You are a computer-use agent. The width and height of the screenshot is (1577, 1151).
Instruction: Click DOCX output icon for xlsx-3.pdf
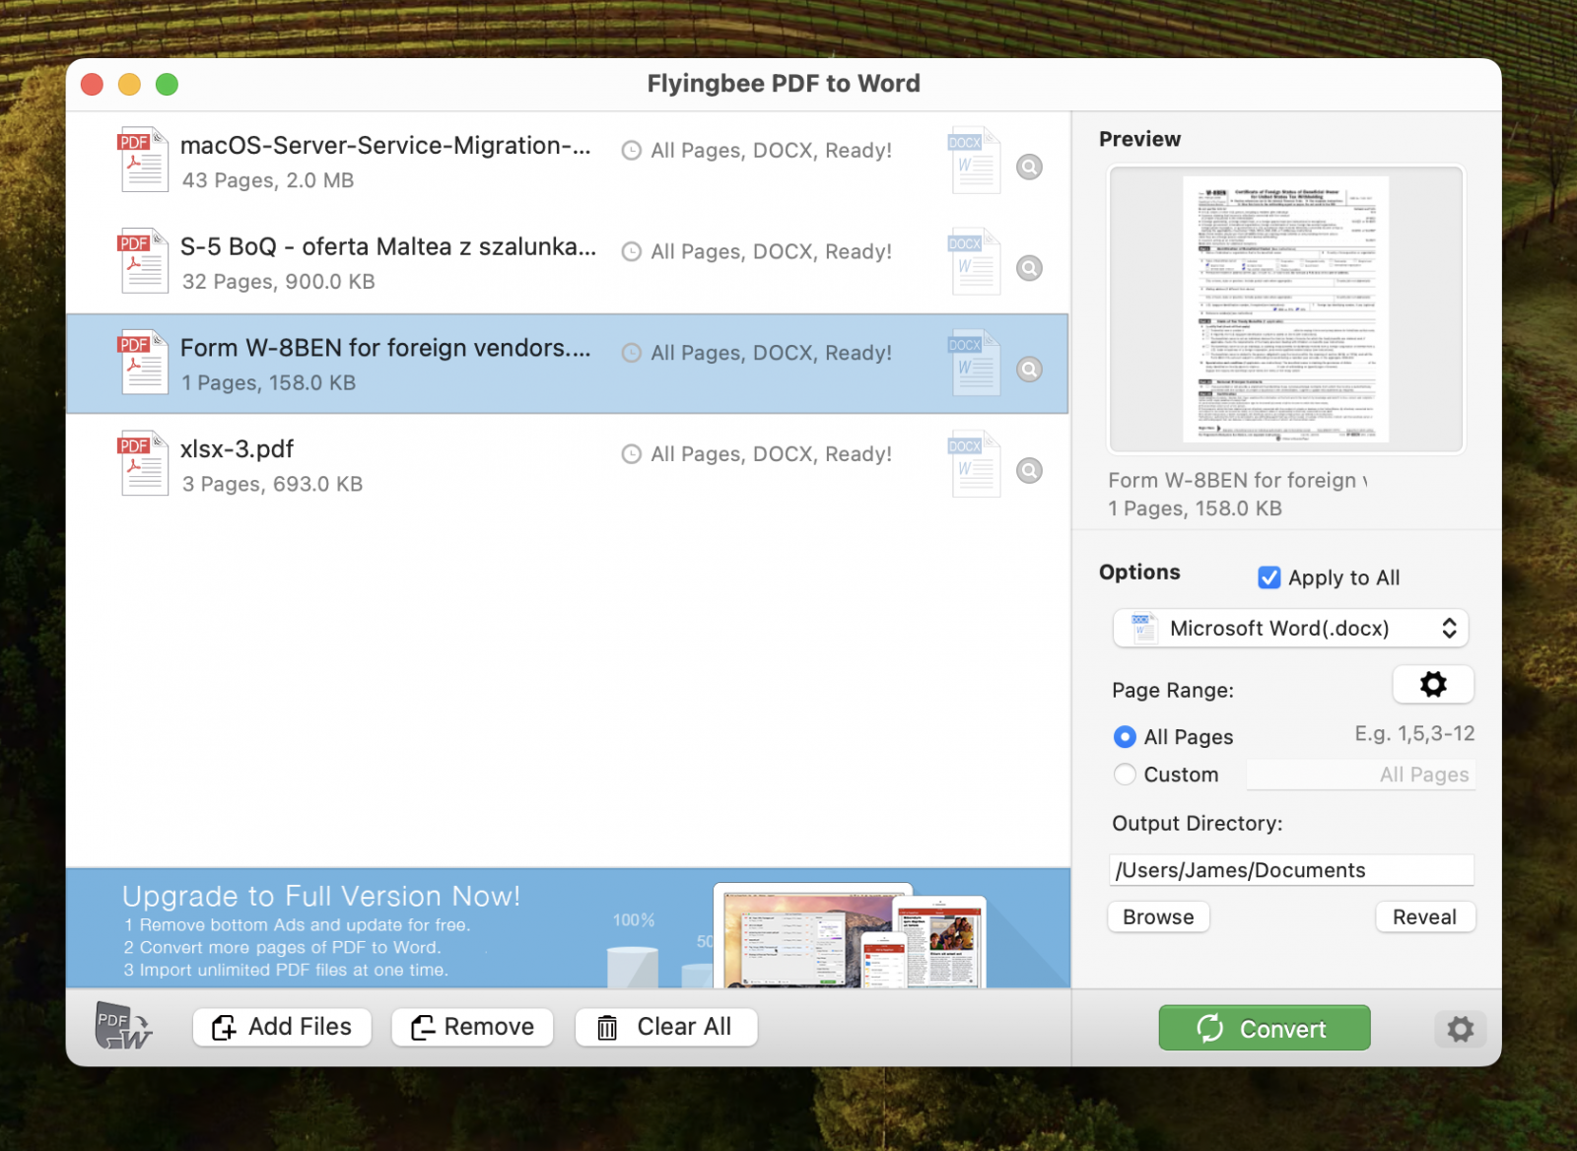point(975,464)
